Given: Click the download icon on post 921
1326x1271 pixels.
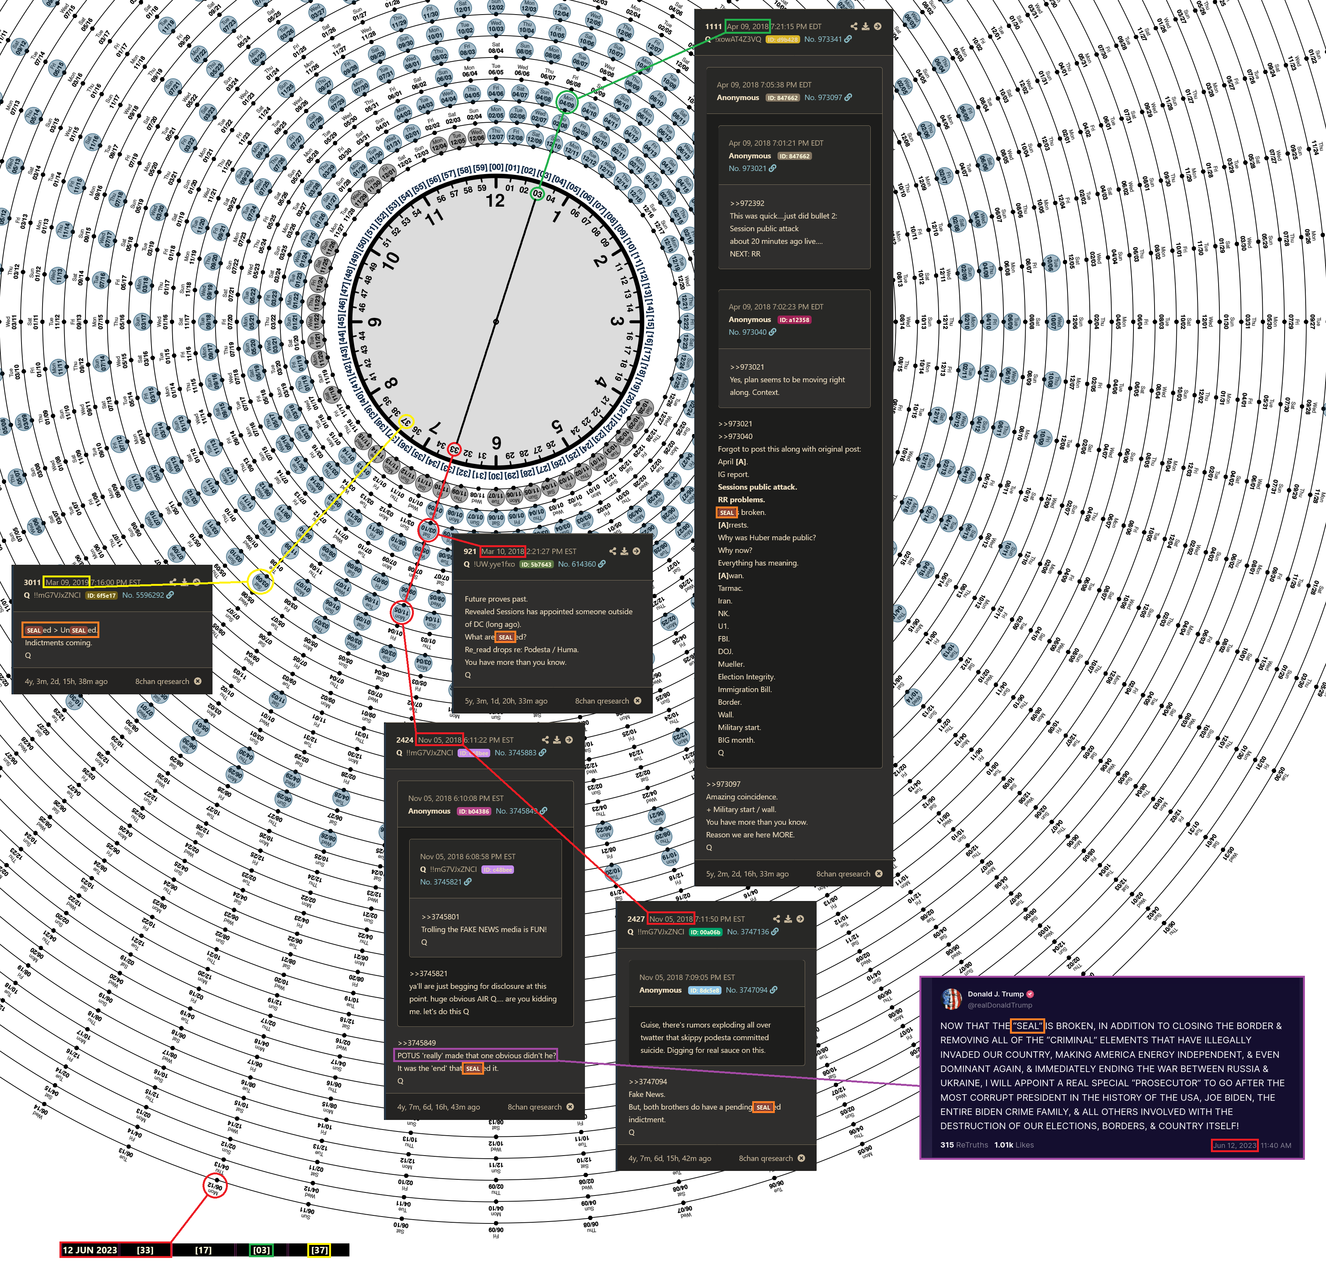Looking at the screenshot, I should pos(624,551).
